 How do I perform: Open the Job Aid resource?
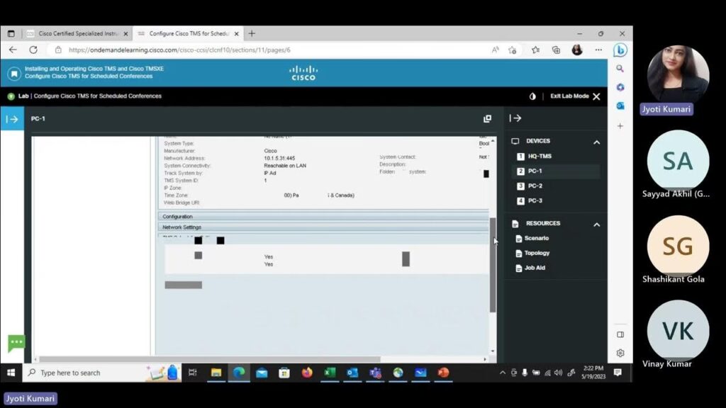[535, 268]
